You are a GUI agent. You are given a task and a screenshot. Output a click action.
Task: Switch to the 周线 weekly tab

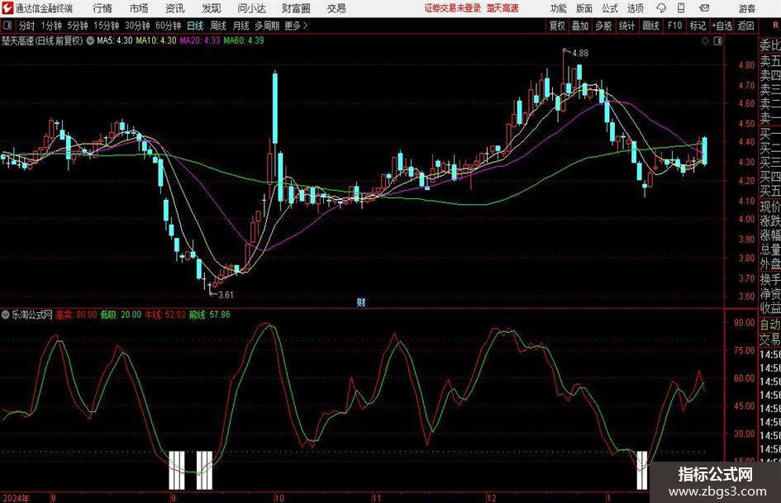(218, 26)
